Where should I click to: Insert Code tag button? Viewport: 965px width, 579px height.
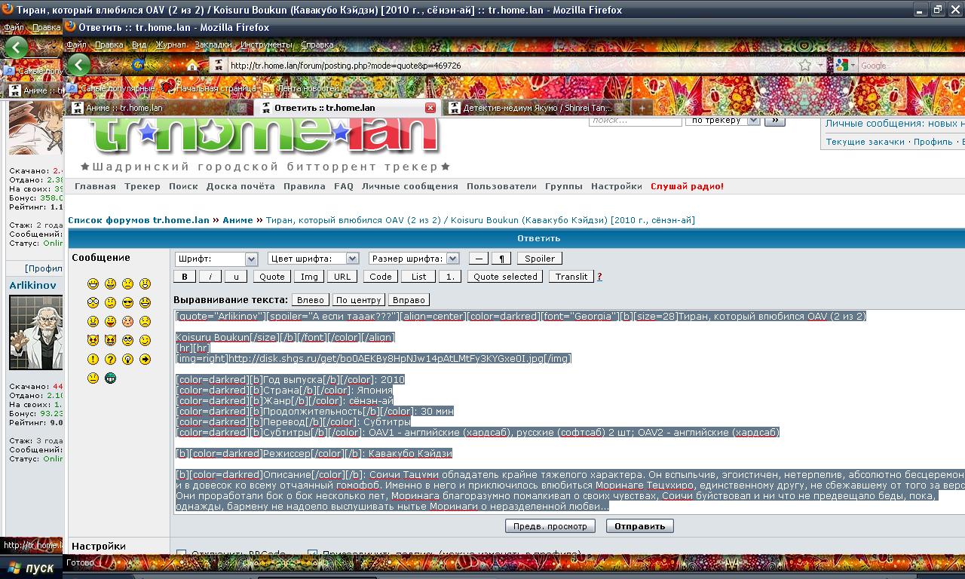(381, 277)
